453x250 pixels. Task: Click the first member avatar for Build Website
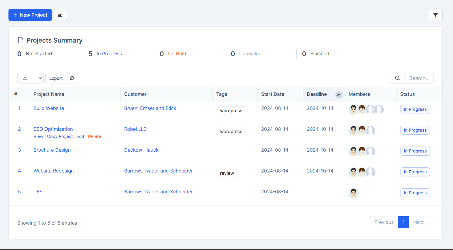click(353, 109)
